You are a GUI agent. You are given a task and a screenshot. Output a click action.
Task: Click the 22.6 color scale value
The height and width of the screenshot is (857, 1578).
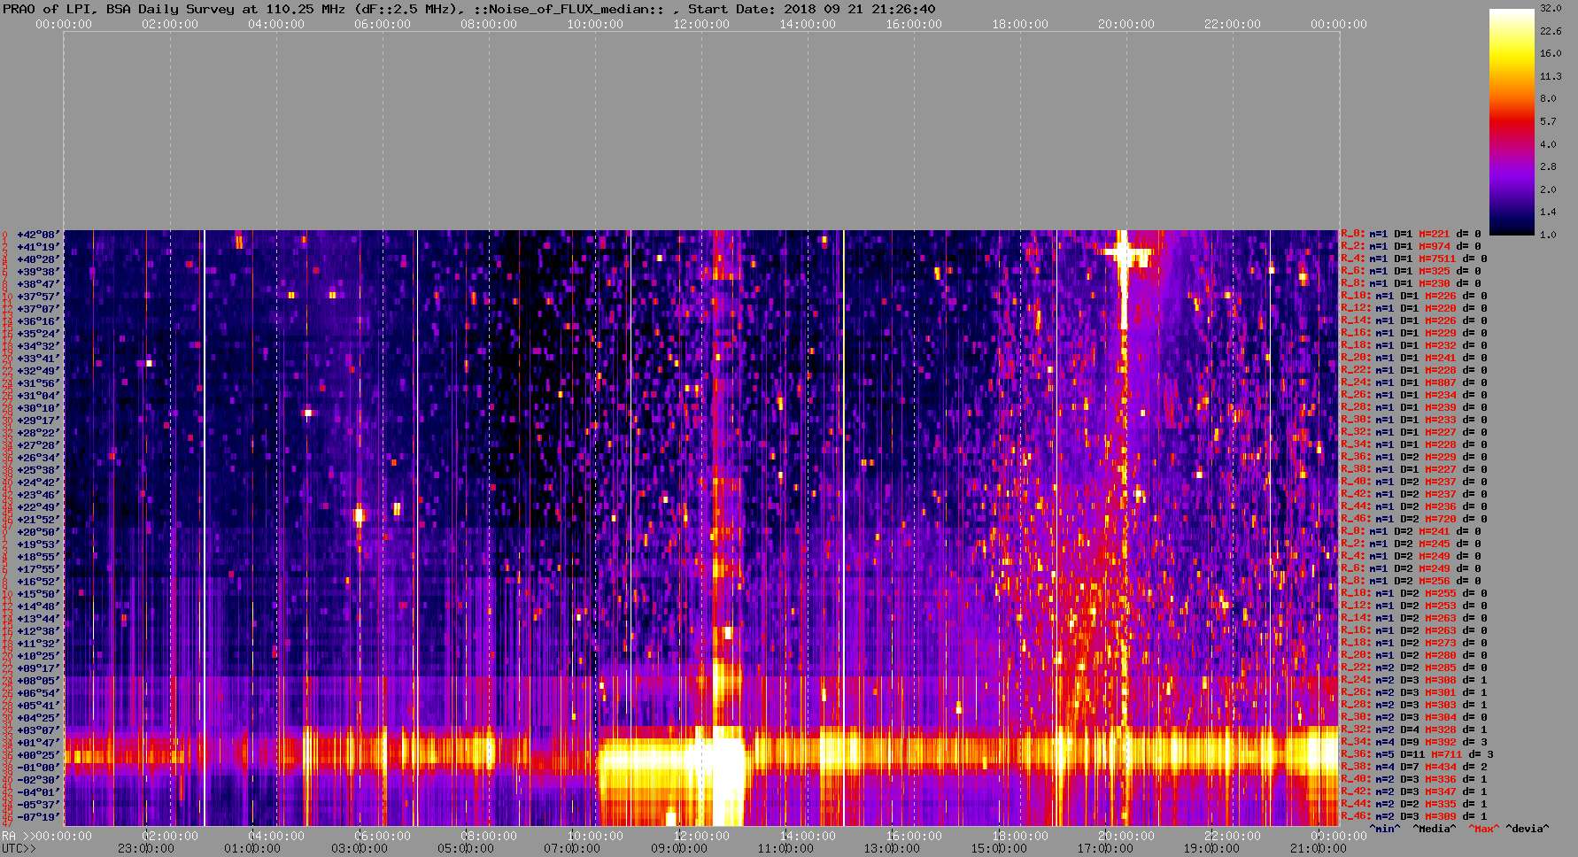click(1550, 31)
